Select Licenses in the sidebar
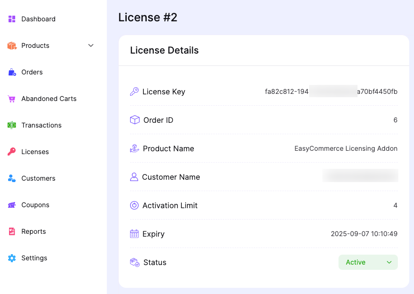The height and width of the screenshot is (294, 414). point(35,152)
